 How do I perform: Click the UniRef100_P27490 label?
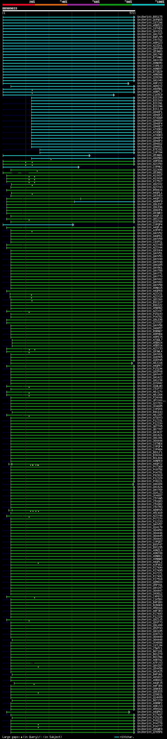click(150, 568)
